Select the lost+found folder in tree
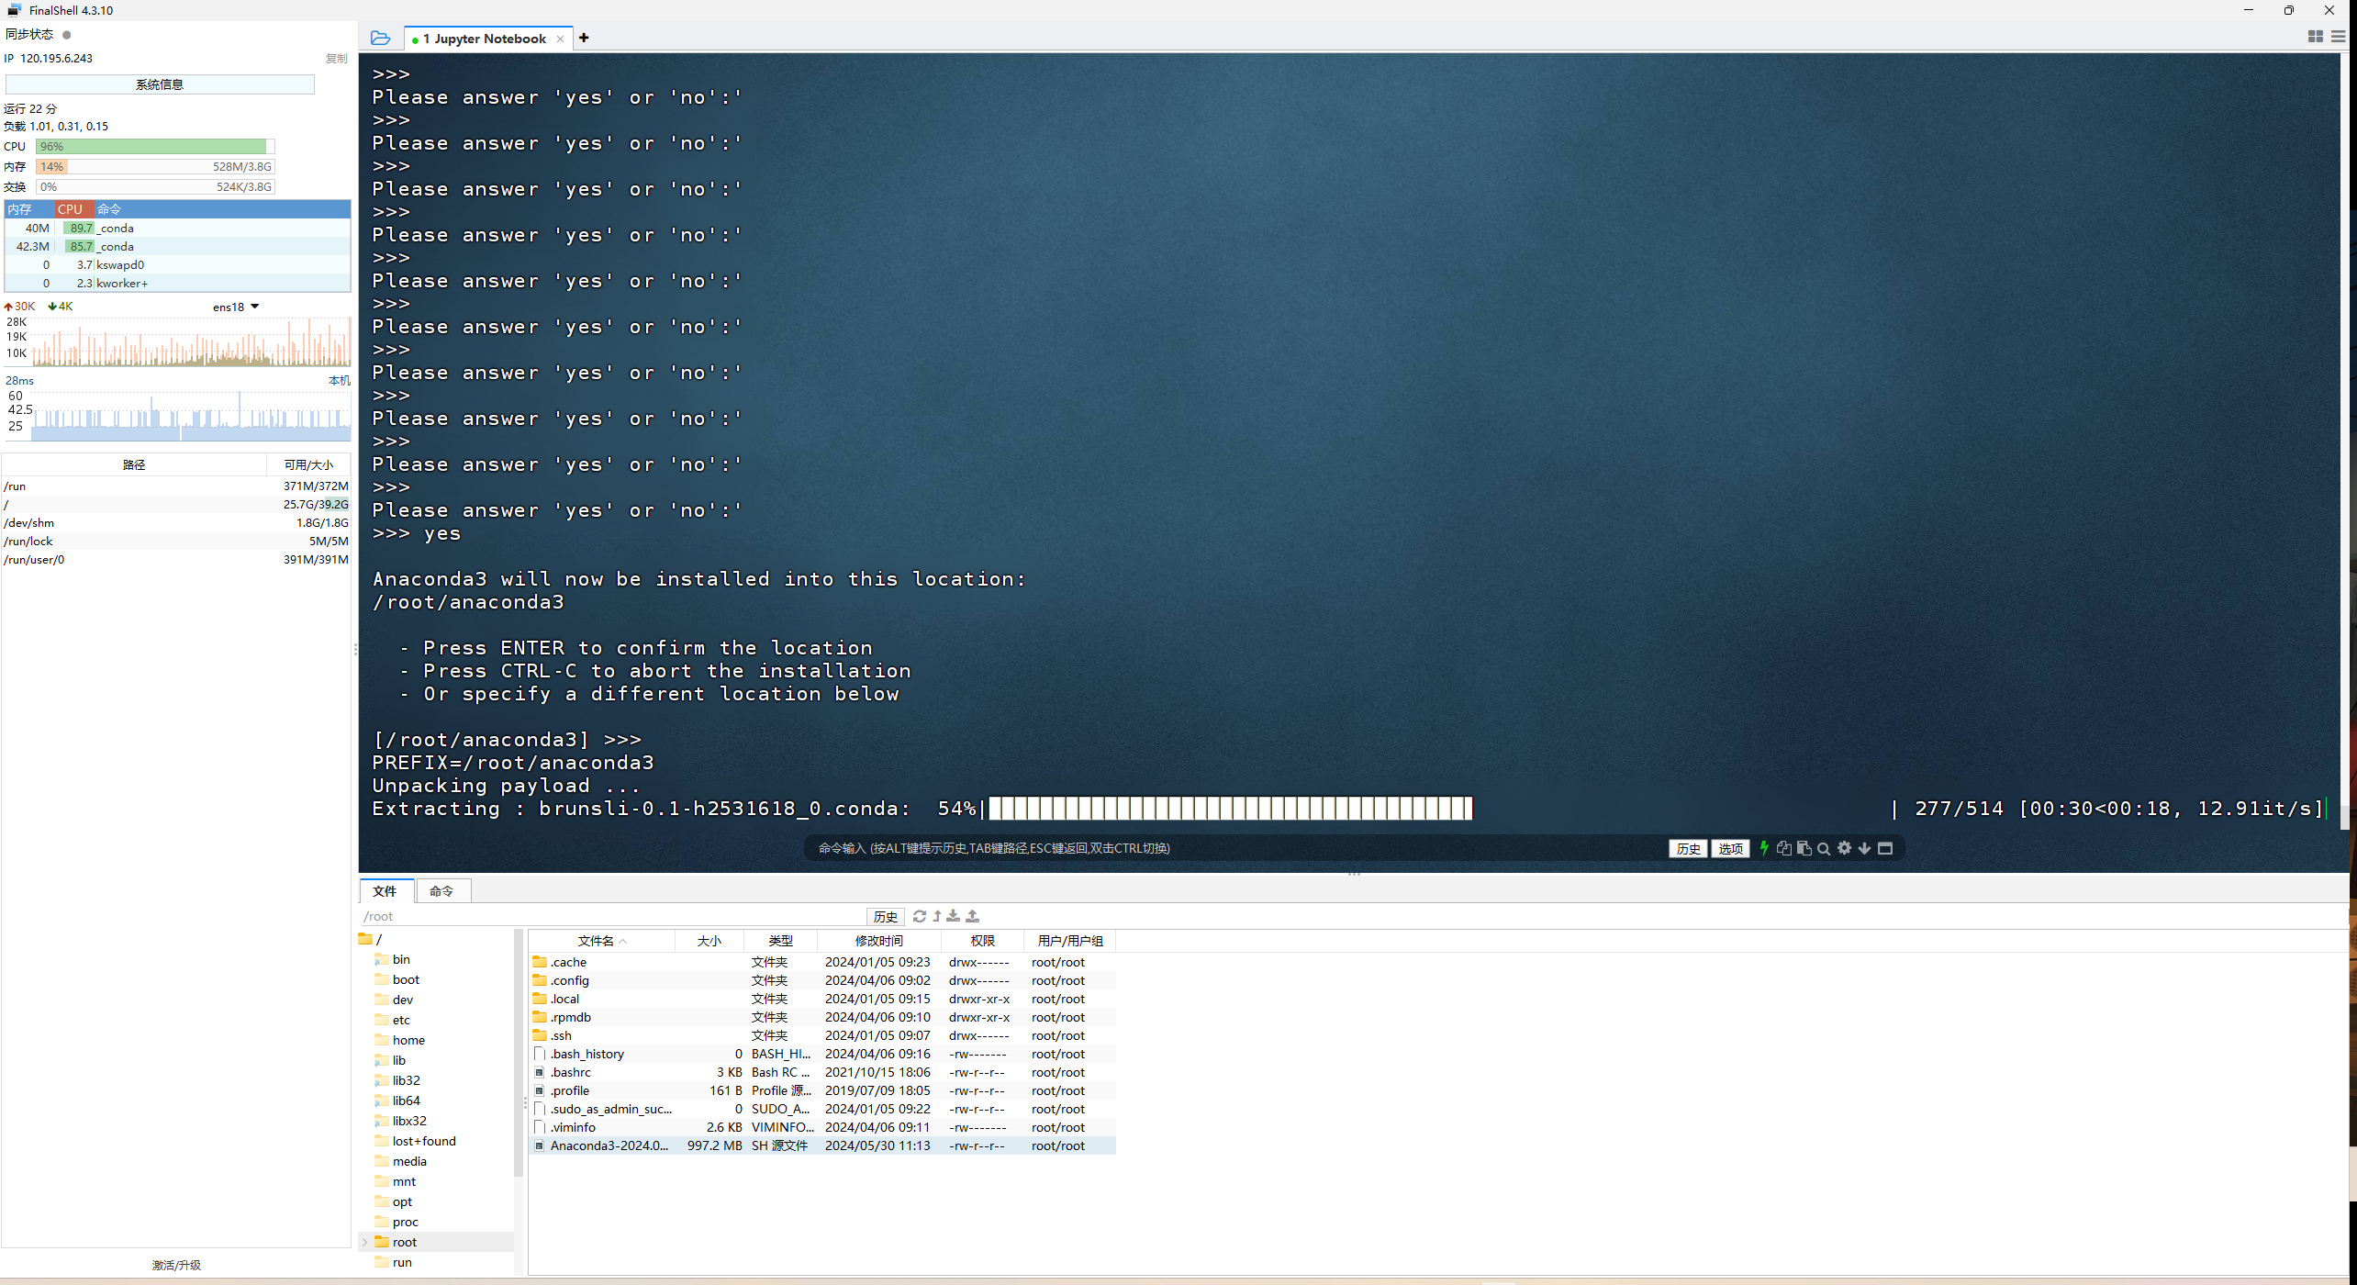Viewport: 2357px width, 1285px height. pos(423,1141)
